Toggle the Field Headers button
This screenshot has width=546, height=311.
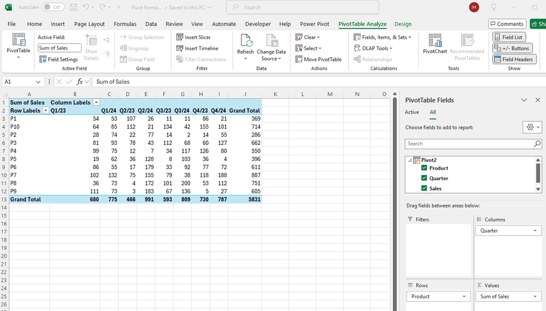(513, 59)
